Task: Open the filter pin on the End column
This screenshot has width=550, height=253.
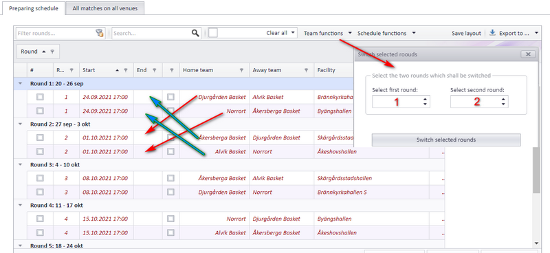Action: tap(154, 70)
